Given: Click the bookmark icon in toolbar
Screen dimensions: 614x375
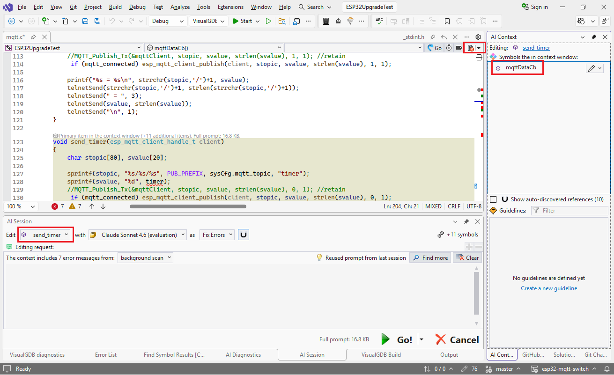Looking at the screenshot, I should 447,21.
